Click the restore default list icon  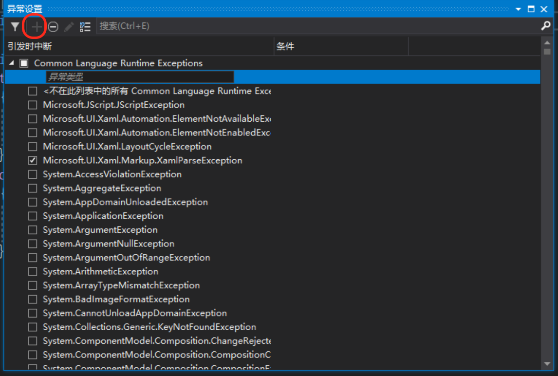click(85, 27)
